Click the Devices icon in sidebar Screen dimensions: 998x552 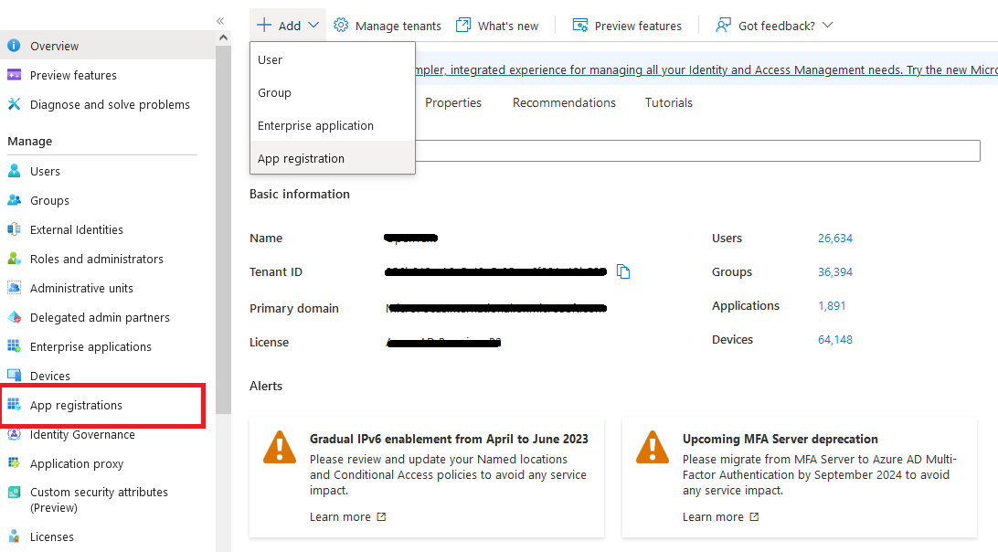tap(14, 375)
